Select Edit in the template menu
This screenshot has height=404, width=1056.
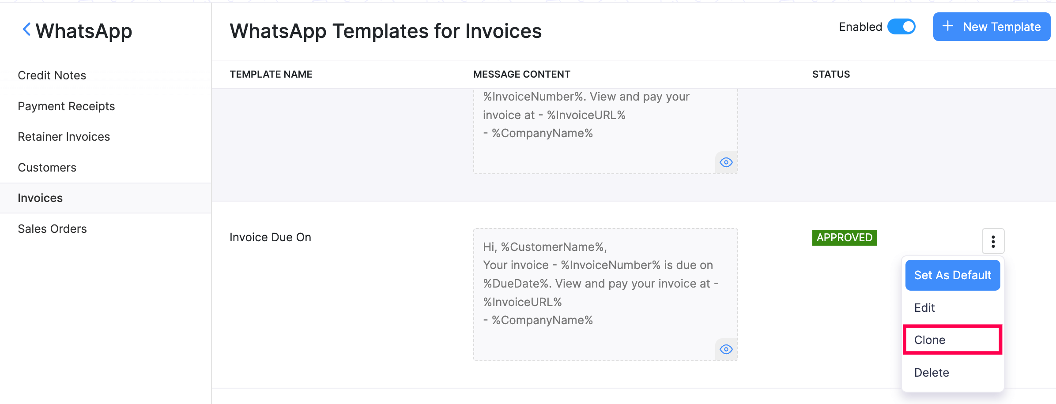pos(924,308)
